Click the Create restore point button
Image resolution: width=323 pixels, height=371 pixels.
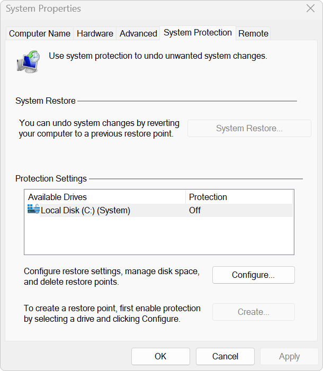[x=254, y=312]
